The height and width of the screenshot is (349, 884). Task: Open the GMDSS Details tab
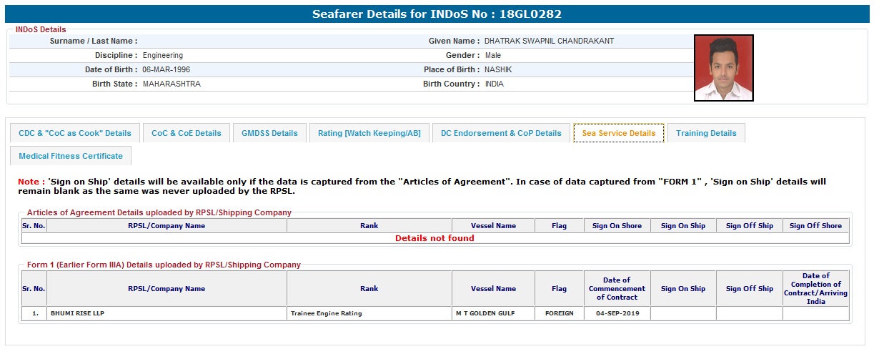[269, 133]
